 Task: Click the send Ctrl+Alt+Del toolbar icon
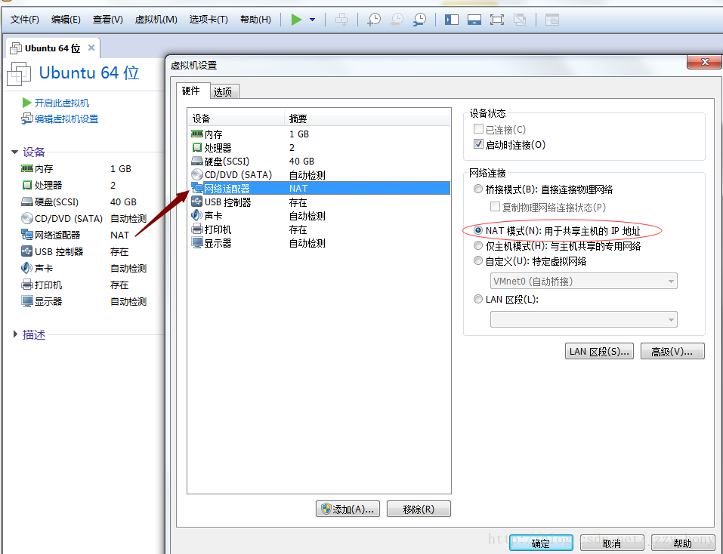[x=341, y=20]
